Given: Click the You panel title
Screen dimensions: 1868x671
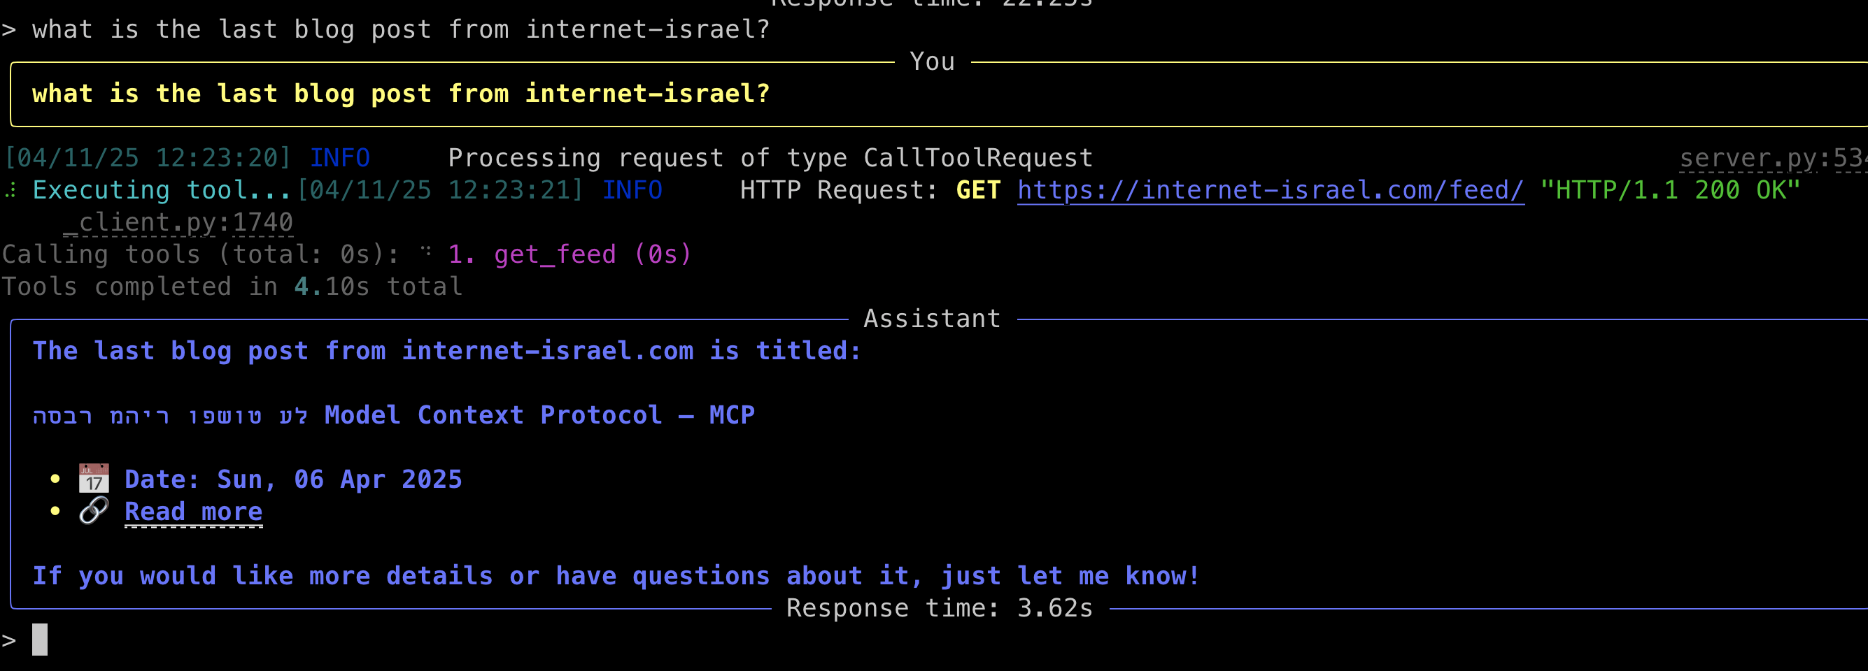Looking at the screenshot, I should (x=933, y=62).
